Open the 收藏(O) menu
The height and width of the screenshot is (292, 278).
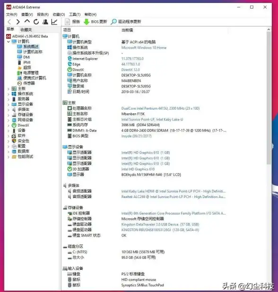(59, 15)
